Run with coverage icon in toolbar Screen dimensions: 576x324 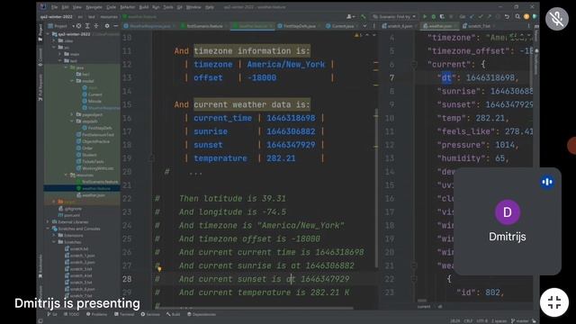[442, 16]
